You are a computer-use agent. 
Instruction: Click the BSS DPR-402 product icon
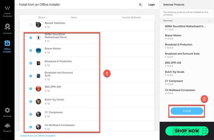38,89
